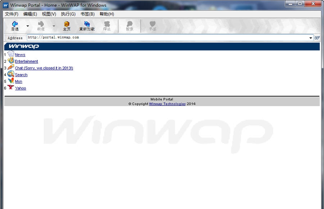Open the 文件(F) menu
Image resolution: width=324 pixels, height=209 pixels.
point(11,14)
